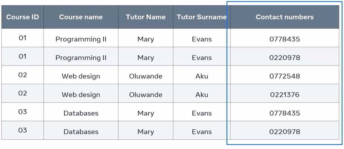Select the Tutor Surname column header
The width and height of the screenshot is (344, 149).
tap(202, 17)
